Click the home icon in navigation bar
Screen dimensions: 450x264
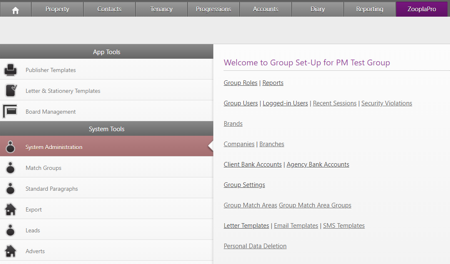coord(15,10)
